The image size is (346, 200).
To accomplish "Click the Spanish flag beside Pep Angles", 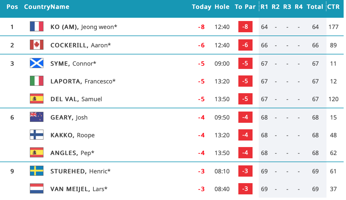I will click(x=37, y=153).
